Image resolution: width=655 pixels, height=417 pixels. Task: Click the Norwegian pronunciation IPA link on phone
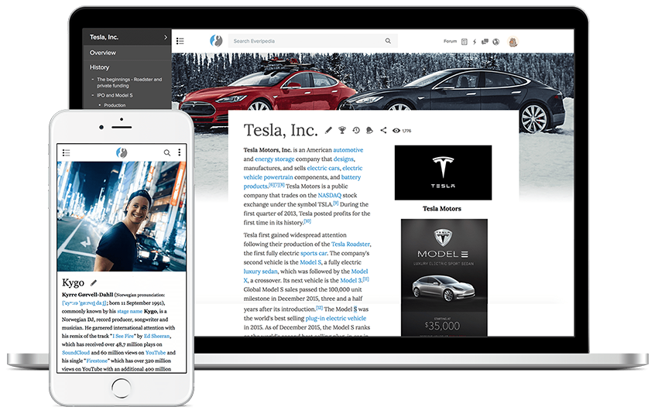pyautogui.click(x=84, y=303)
